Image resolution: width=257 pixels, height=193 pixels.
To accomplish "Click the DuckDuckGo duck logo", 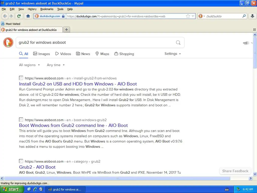I will tap(8, 42).
